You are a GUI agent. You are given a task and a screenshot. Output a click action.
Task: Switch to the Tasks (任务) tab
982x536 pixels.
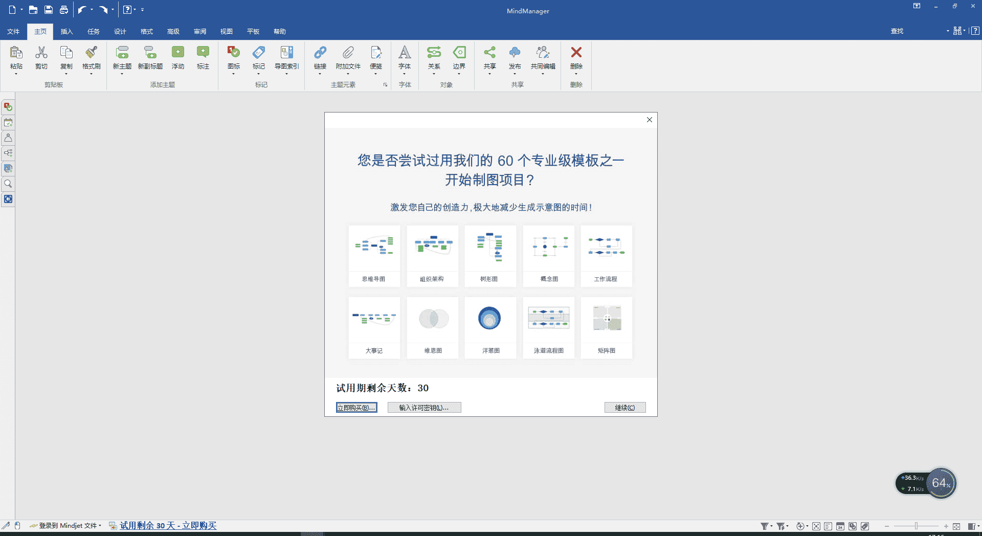(x=94, y=32)
